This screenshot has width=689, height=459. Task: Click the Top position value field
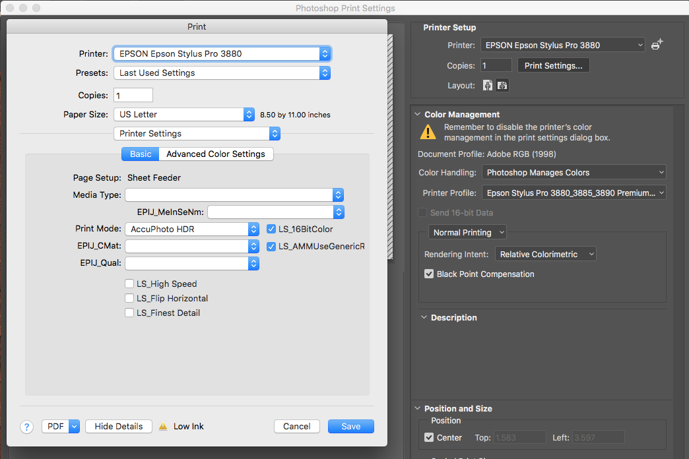520,437
